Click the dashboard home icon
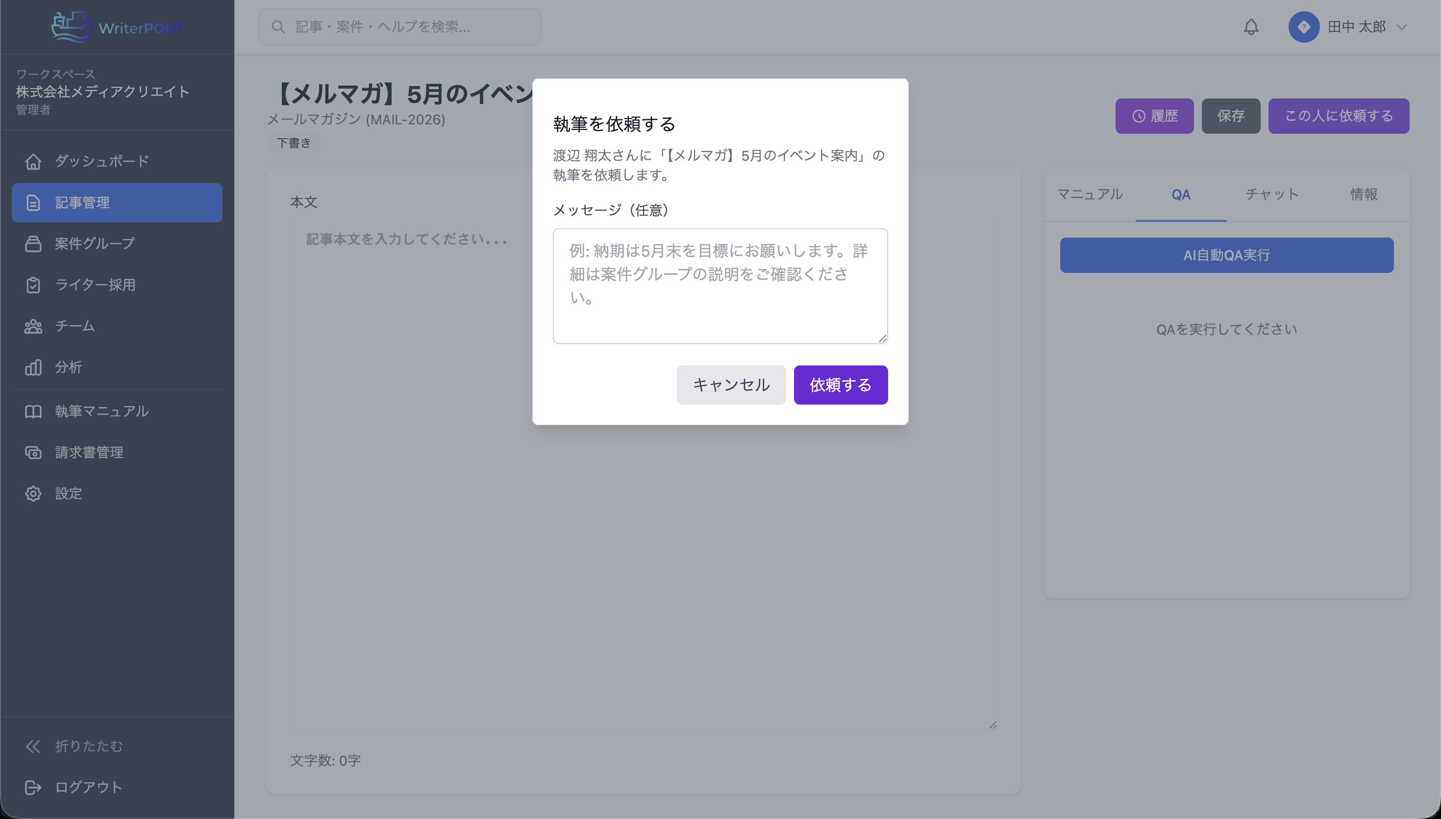 click(x=33, y=162)
